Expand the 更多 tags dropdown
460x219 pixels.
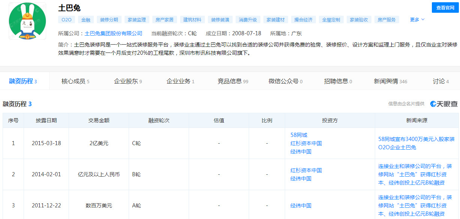tap(417, 19)
